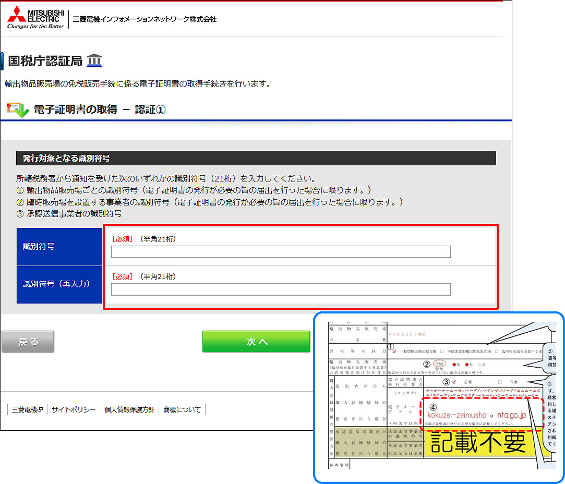Viewport: 565px width, 484px height.
Task: Open the 個人情報保護方針 footer link
Action: 129,410
